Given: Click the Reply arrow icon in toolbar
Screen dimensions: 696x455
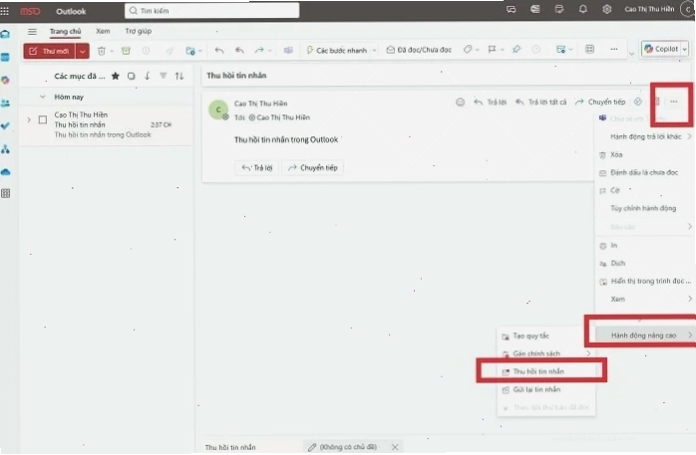Looking at the screenshot, I should (x=219, y=51).
